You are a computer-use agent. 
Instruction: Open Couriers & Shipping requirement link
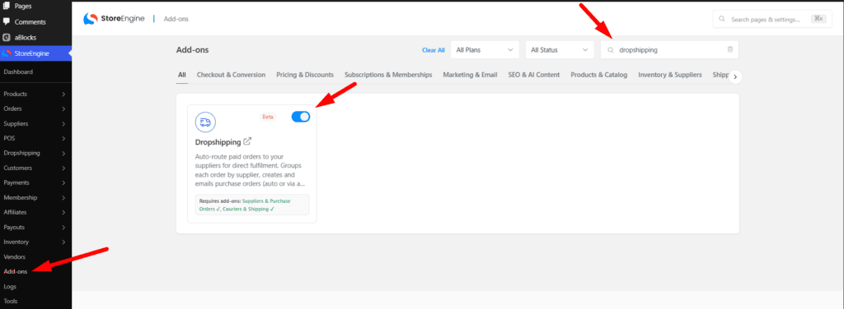(248, 209)
